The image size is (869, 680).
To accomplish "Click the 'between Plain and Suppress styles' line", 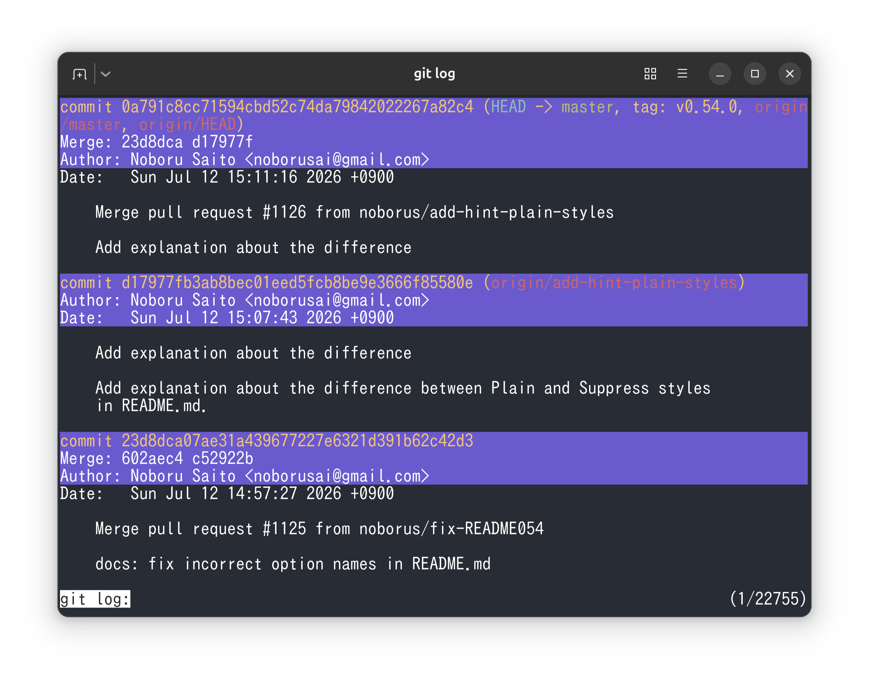I will tap(403, 388).
